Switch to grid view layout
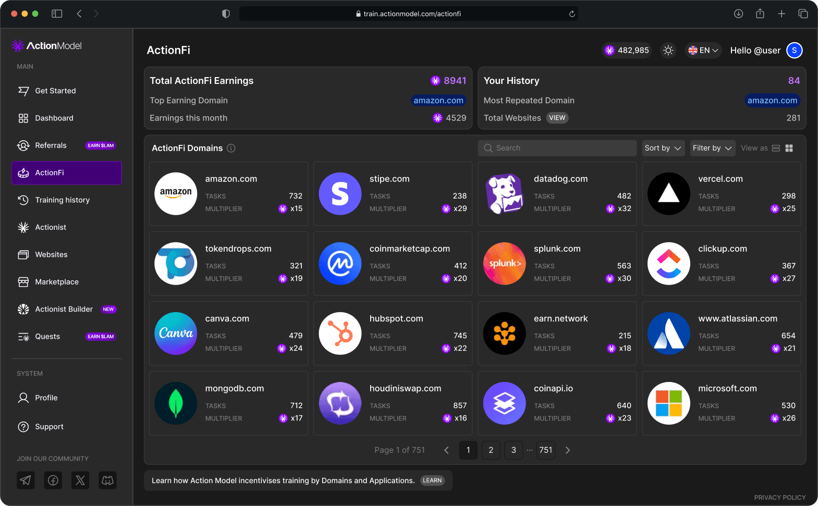 click(789, 148)
